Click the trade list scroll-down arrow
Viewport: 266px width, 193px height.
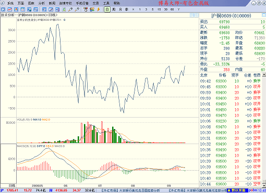(x=264, y=185)
